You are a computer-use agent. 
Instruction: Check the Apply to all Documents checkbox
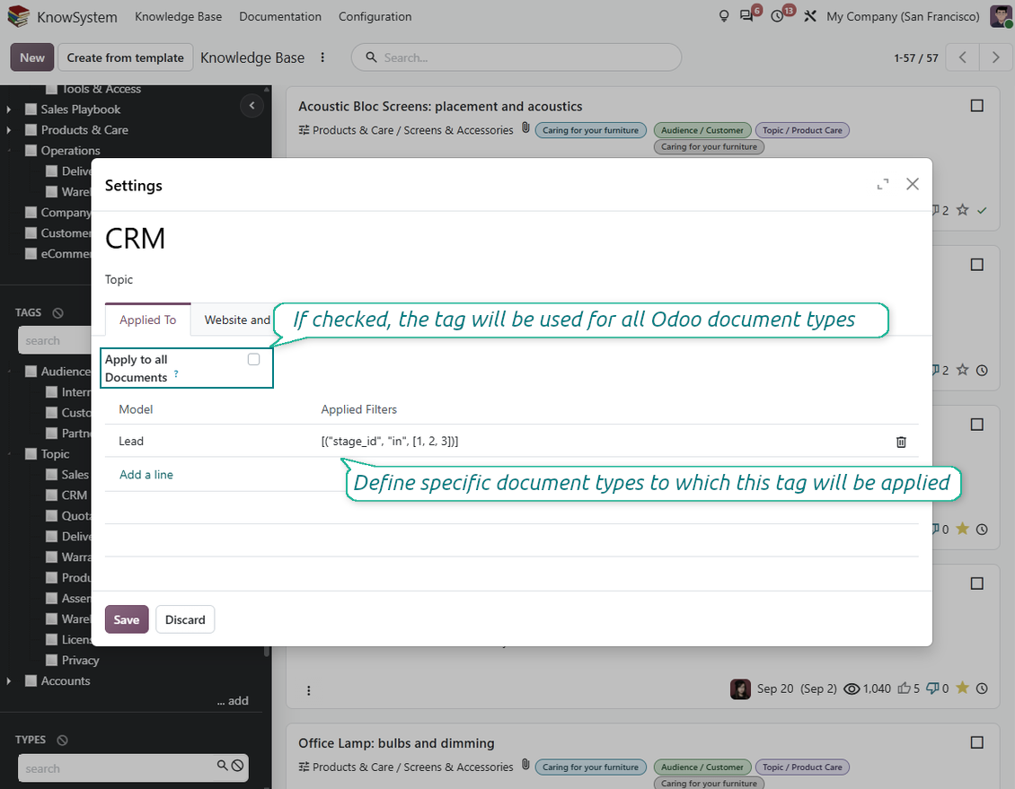[x=253, y=360]
